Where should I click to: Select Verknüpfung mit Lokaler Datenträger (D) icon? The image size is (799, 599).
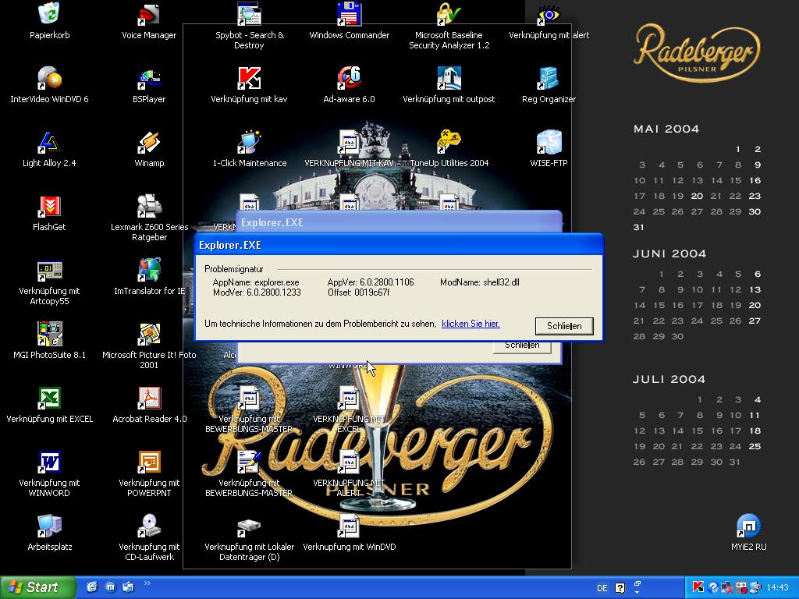point(249,527)
